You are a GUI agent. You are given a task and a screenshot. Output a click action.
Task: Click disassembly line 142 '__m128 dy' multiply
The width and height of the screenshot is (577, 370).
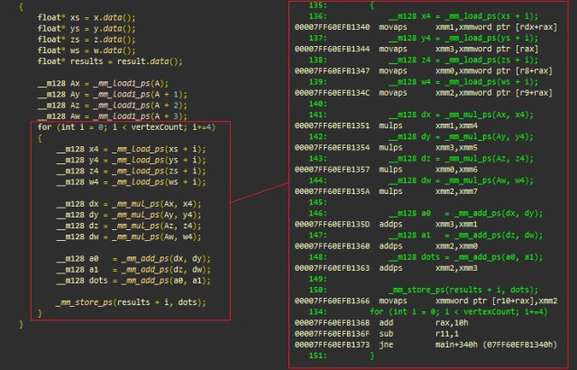[x=421, y=136]
